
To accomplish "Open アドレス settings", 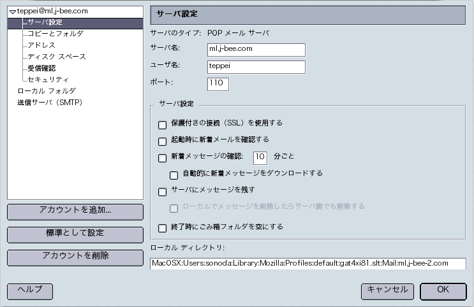I will [41, 45].
